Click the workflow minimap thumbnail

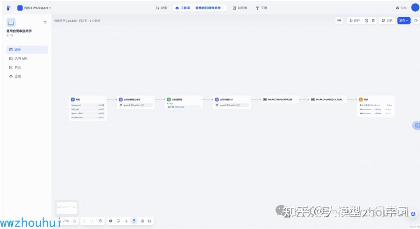pyautogui.click(x=67, y=208)
